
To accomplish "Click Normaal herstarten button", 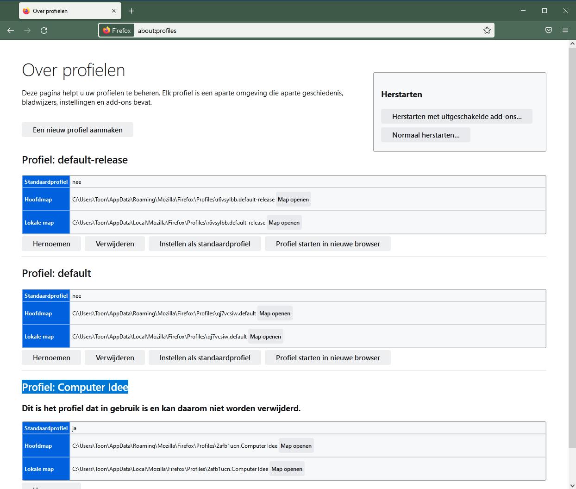I will pyautogui.click(x=426, y=135).
